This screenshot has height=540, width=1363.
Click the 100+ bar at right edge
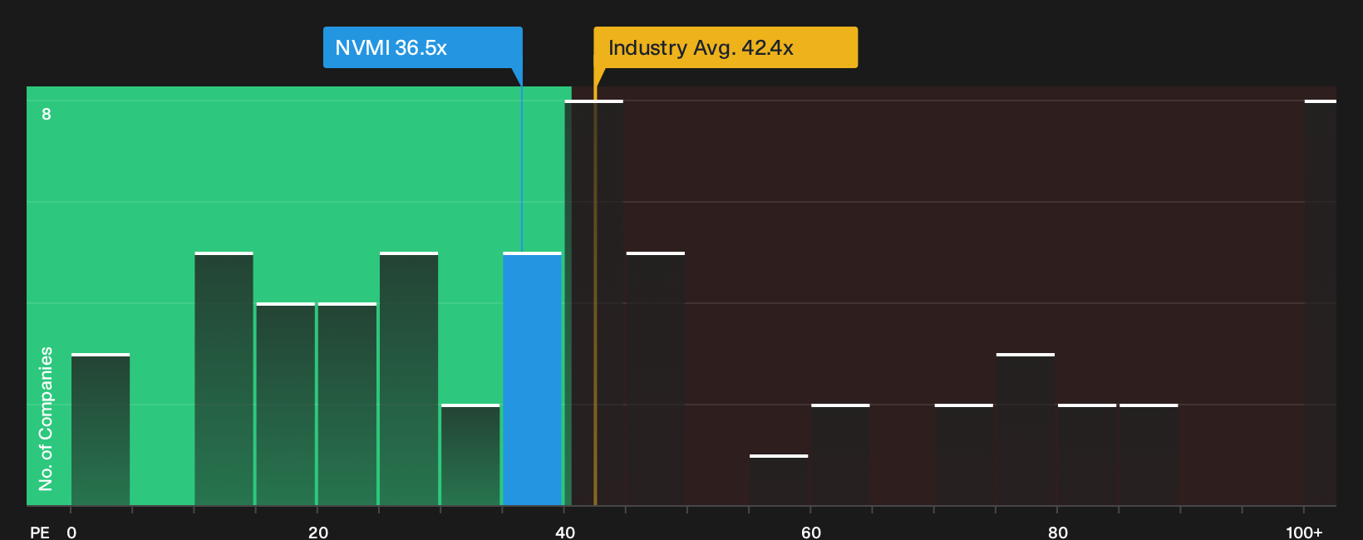1321,302
